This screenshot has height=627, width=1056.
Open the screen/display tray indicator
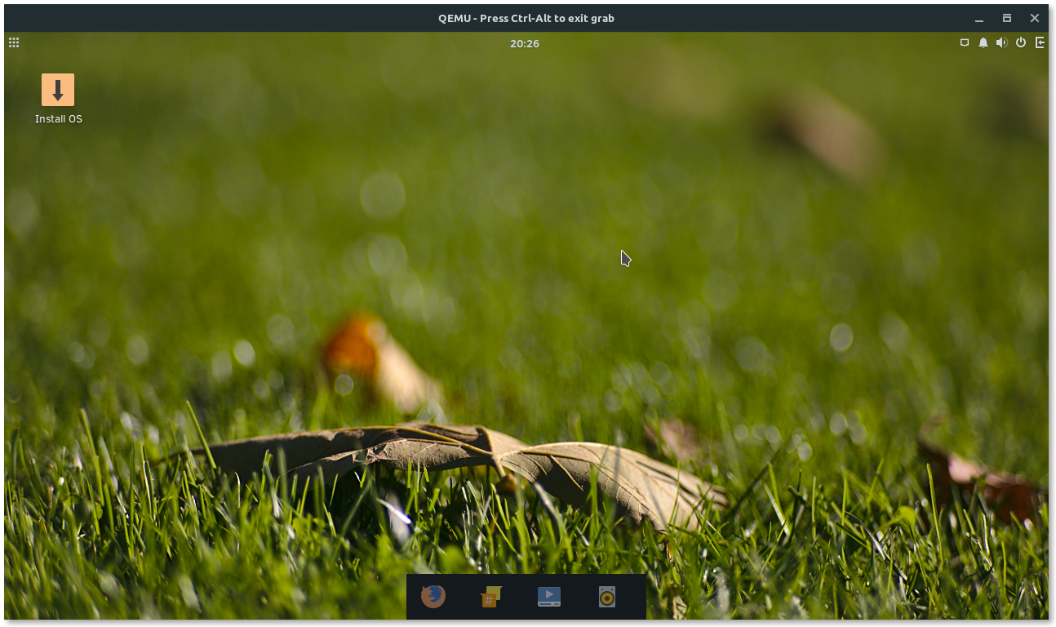(964, 42)
